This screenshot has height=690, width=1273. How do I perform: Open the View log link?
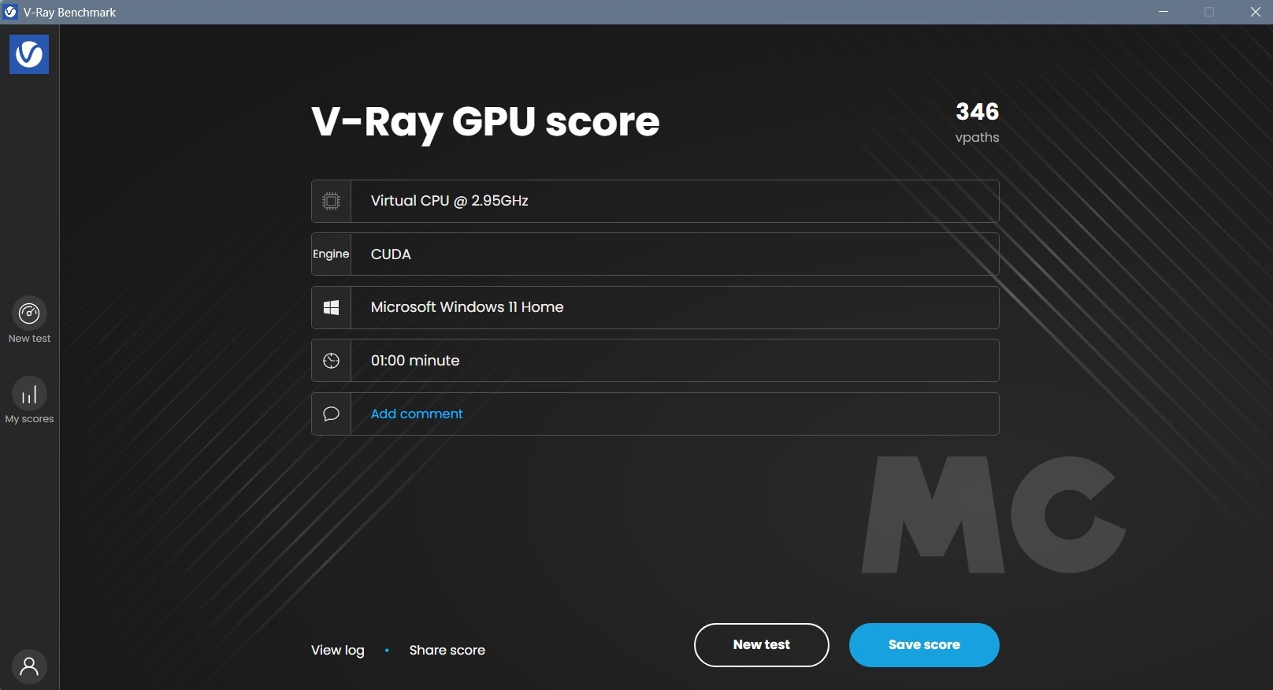tap(338, 650)
